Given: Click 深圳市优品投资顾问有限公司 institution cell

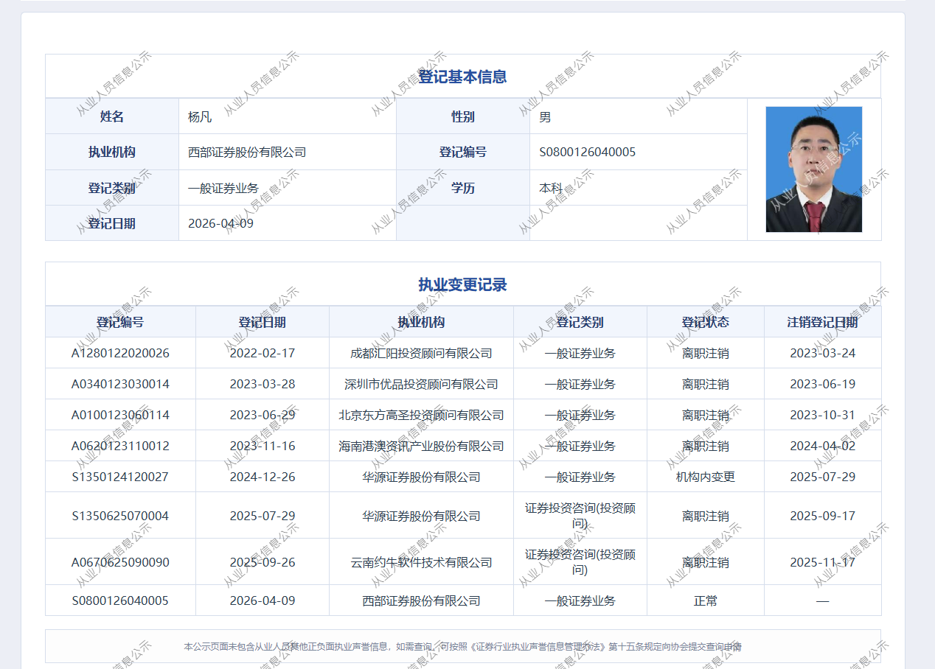Looking at the screenshot, I should [421, 384].
